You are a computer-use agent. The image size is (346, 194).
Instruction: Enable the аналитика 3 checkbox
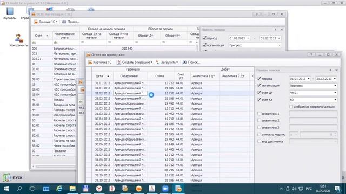[x=259, y=127]
